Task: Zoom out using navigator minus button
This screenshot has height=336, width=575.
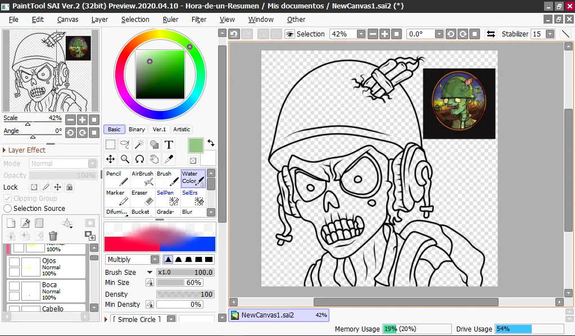Action: pyautogui.click(x=71, y=119)
